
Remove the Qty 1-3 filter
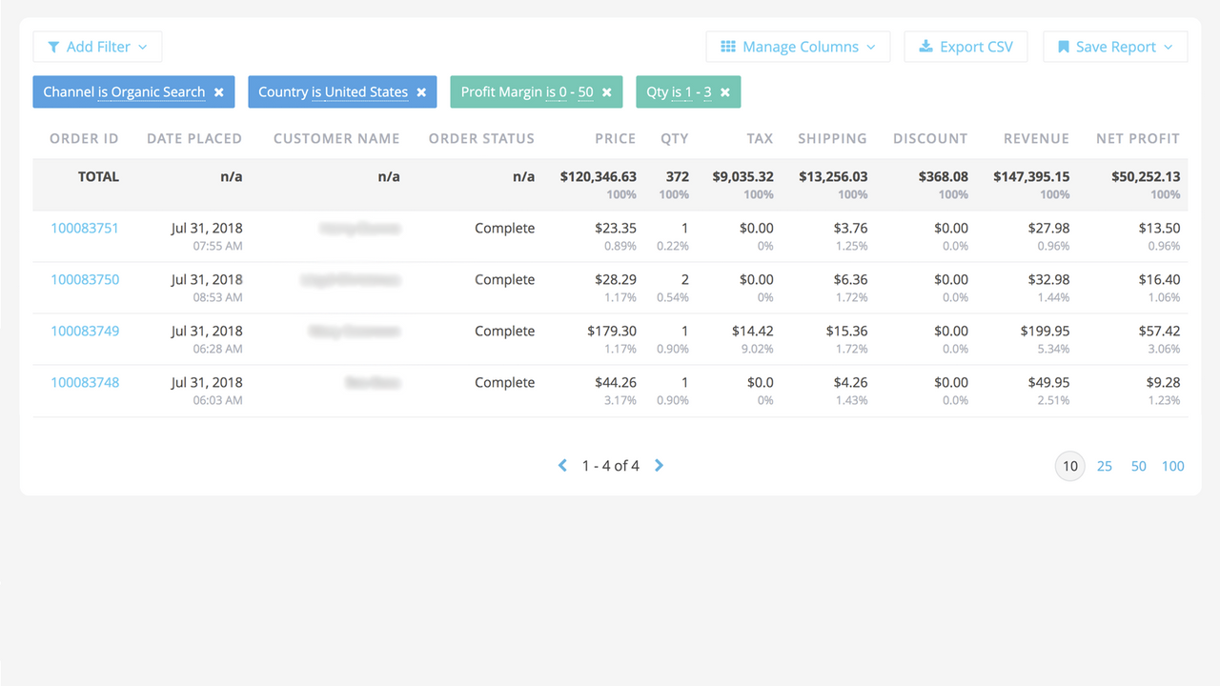[x=724, y=91]
